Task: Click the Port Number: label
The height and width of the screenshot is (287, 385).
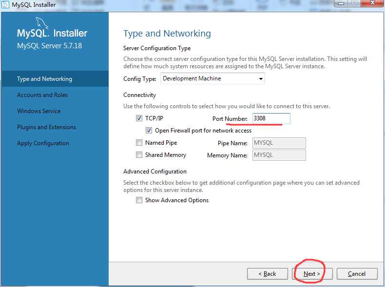Action: 230,119
